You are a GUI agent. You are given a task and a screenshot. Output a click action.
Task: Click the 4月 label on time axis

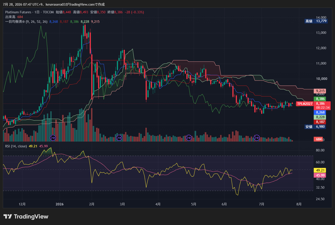pyautogui.click(x=158, y=204)
